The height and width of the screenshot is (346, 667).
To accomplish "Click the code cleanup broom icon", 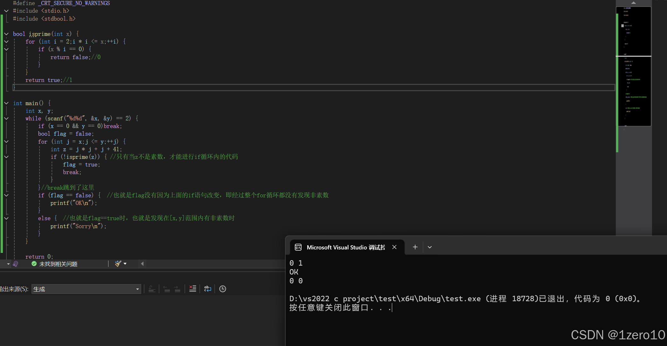I will [118, 264].
